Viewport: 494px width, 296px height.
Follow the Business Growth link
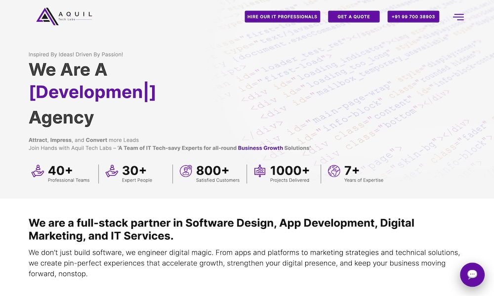click(260, 148)
